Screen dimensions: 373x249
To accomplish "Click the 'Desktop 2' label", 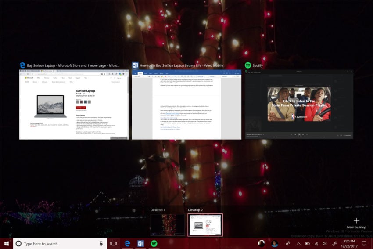I will click(195, 210).
